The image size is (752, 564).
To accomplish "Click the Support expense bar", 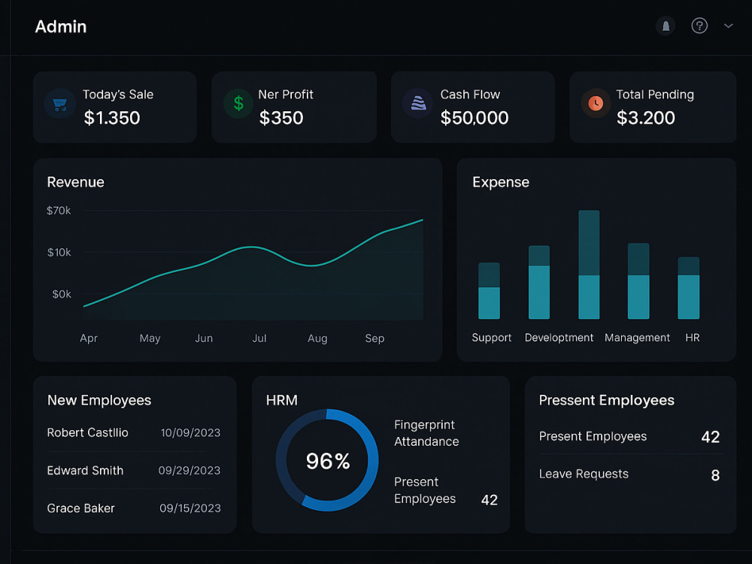I will point(490,290).
